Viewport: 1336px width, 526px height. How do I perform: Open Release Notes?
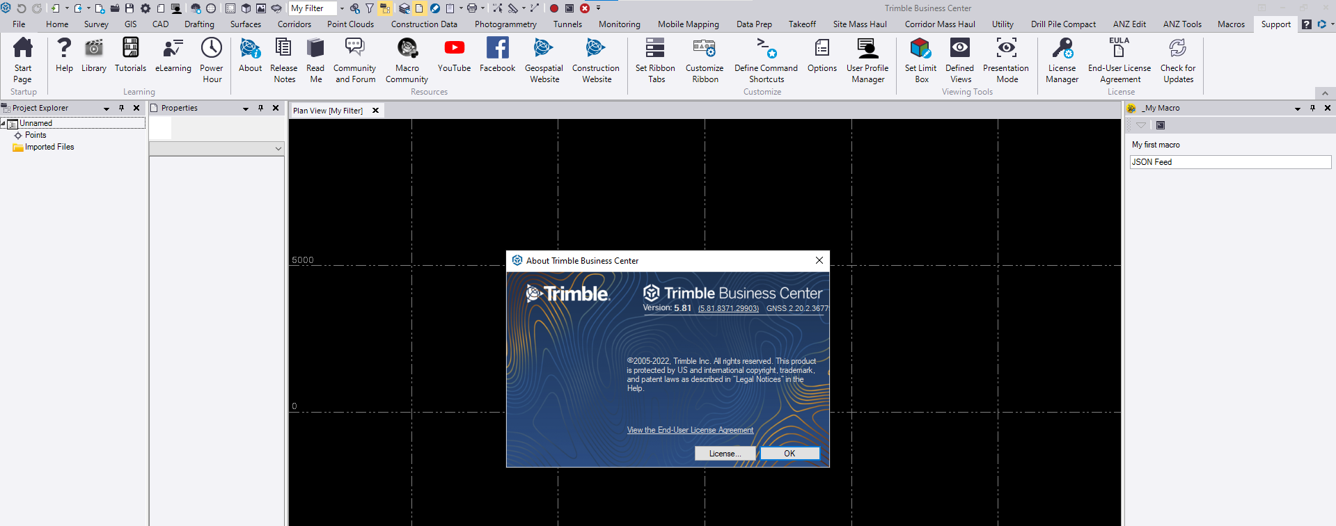[x=284, y=61]
